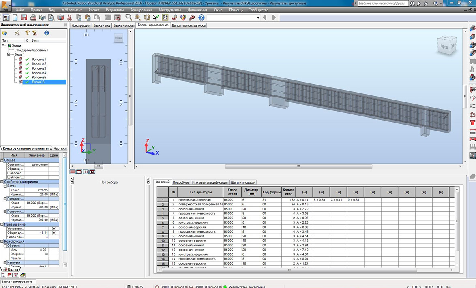Click the horizontal scrollbar under the 3D view
This screenshot has width=476, height=288.
pyautogui.click(x=298, y=166)
